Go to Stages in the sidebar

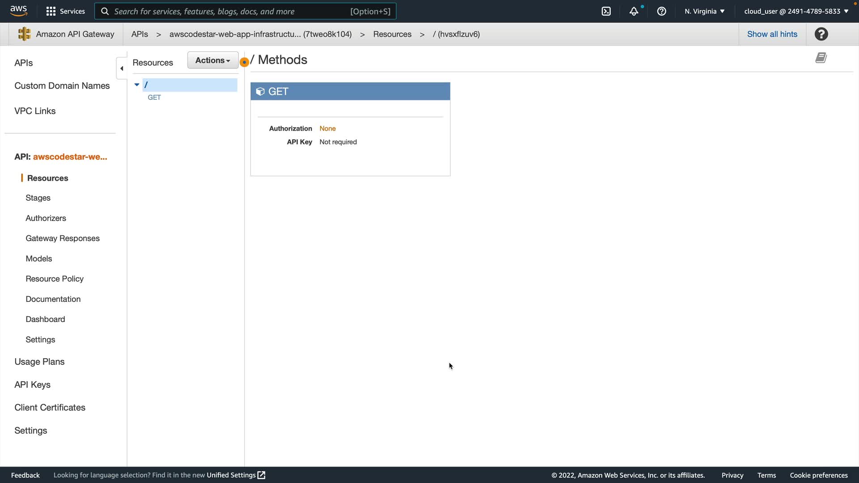(x=38, y=198)
